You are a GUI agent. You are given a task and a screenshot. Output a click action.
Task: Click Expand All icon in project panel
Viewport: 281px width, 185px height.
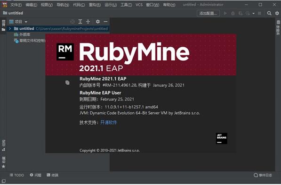(80, 22)
